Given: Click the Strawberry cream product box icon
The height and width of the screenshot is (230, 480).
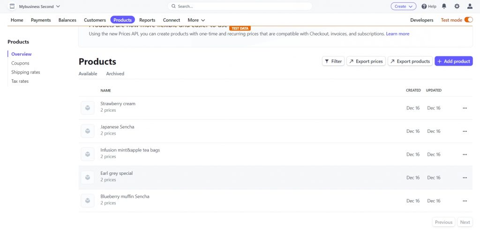Looking at the screenshot, I should (x=88, y=108).
